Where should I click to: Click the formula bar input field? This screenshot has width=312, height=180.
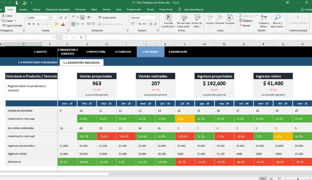coord(199,37)
